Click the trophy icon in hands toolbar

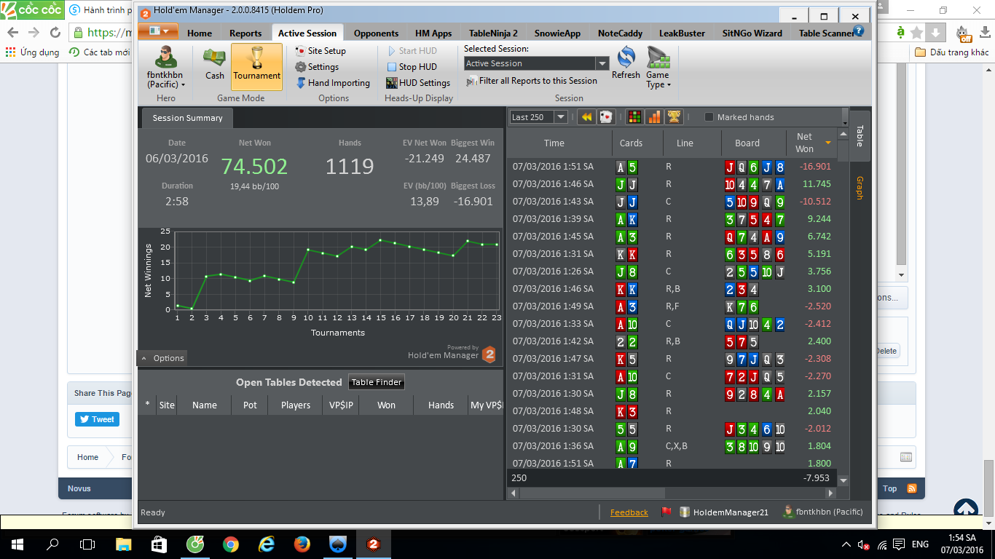point(674,117)
